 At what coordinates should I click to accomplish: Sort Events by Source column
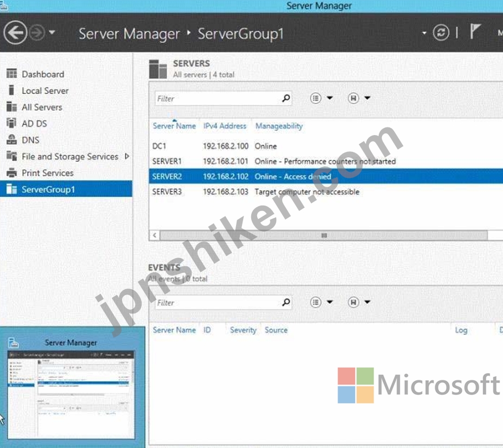point(276,330)
